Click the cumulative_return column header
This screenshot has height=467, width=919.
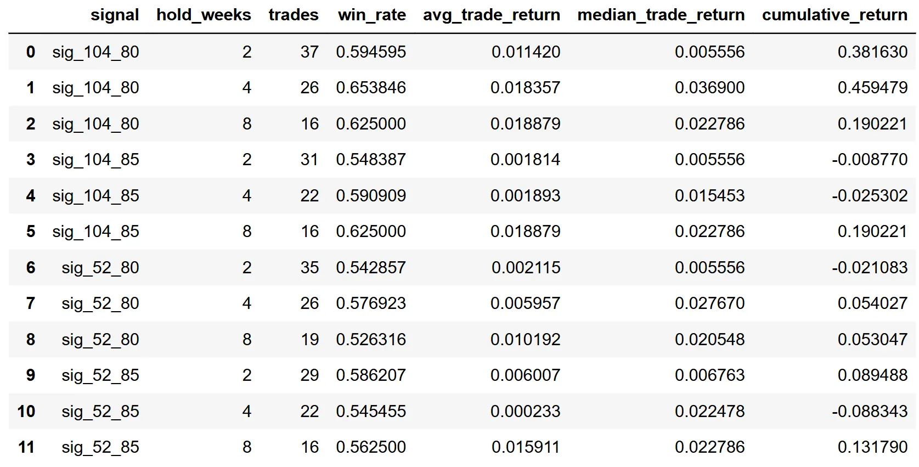click(x=835, y=15)
